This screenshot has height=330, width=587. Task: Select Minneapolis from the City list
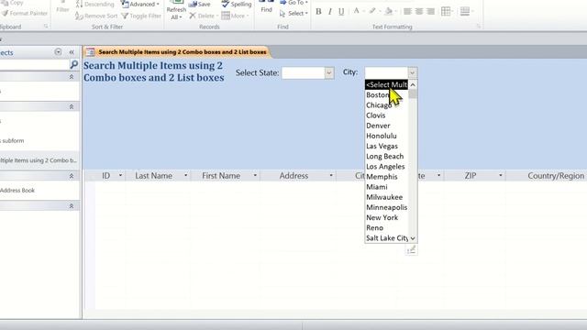point(386,207)
